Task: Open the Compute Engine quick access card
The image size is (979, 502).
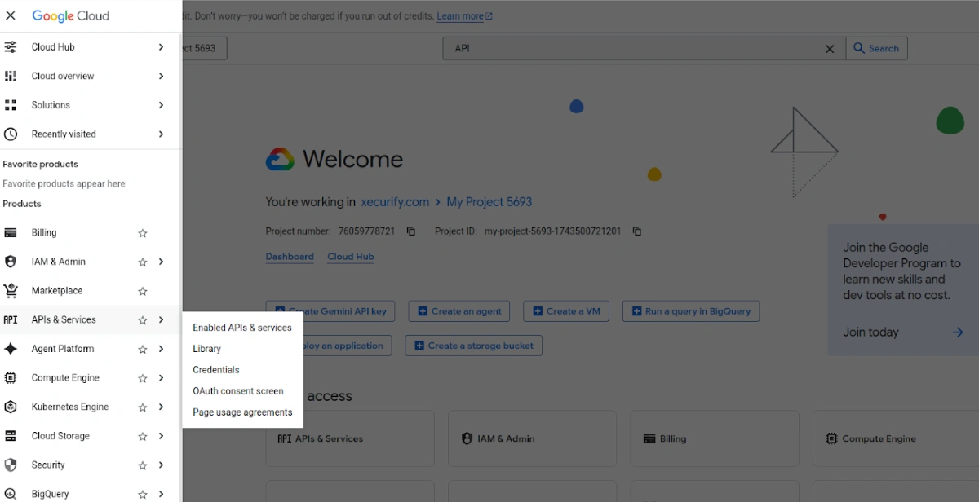Action: tap(896, 438)
